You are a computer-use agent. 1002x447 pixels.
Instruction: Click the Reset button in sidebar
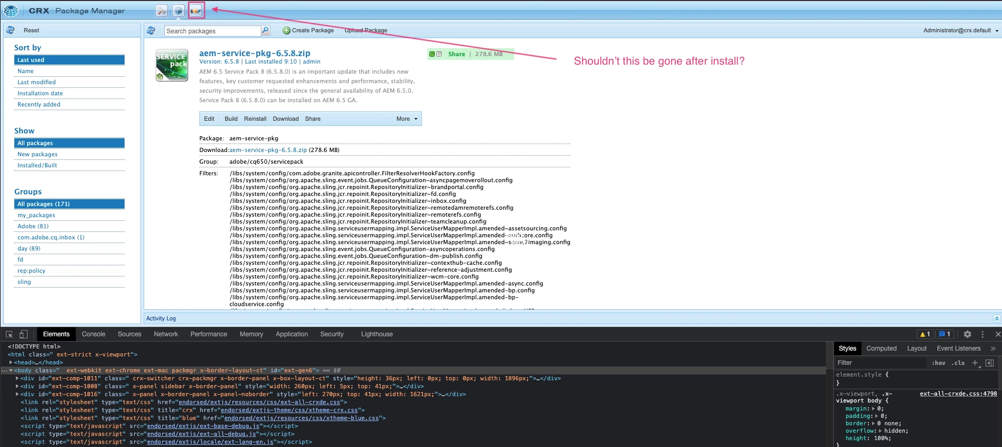[x=31, y=30]
